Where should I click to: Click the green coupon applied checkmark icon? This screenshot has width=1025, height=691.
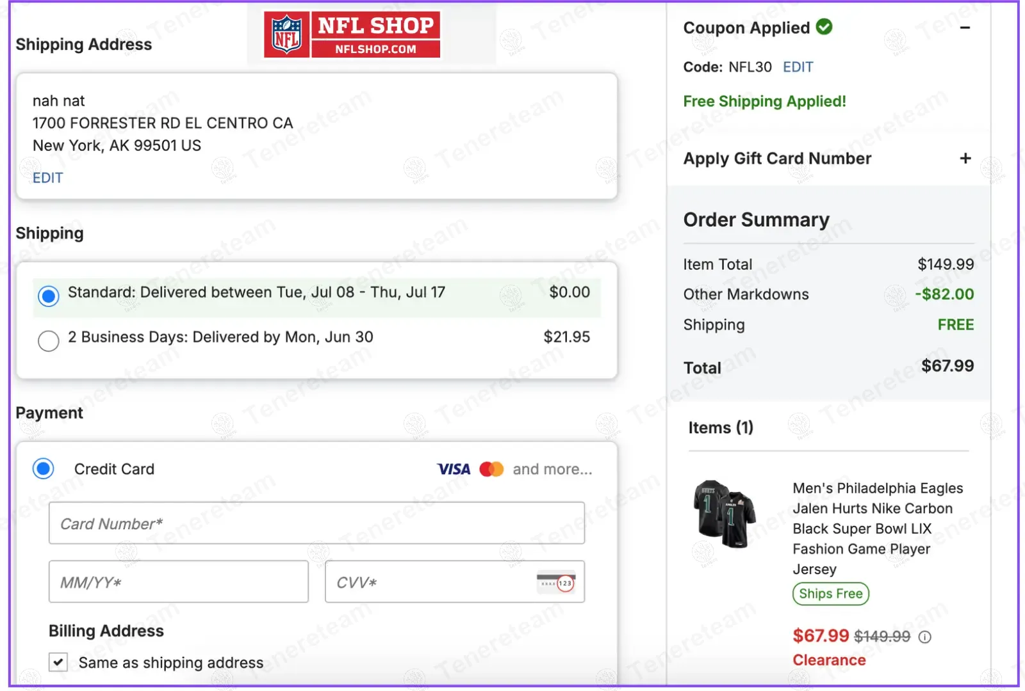824,27
